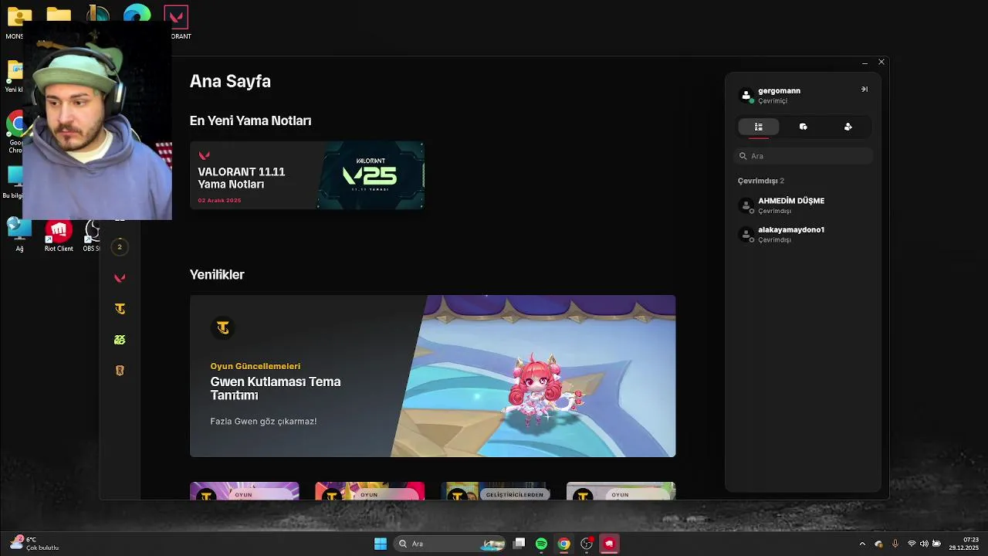Close the Riot Client window
The width and height of the screenshot is (988, 556).
(881, 62)
